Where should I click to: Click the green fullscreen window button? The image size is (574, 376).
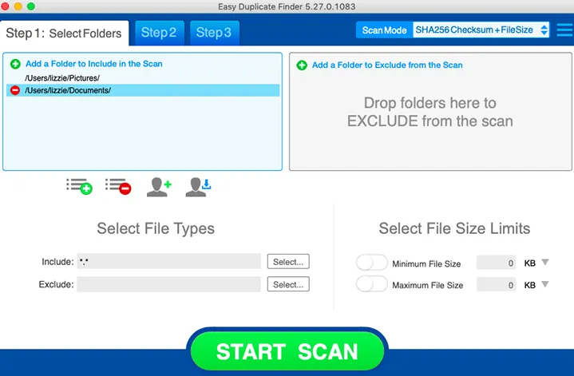click(x=31, y=6)
